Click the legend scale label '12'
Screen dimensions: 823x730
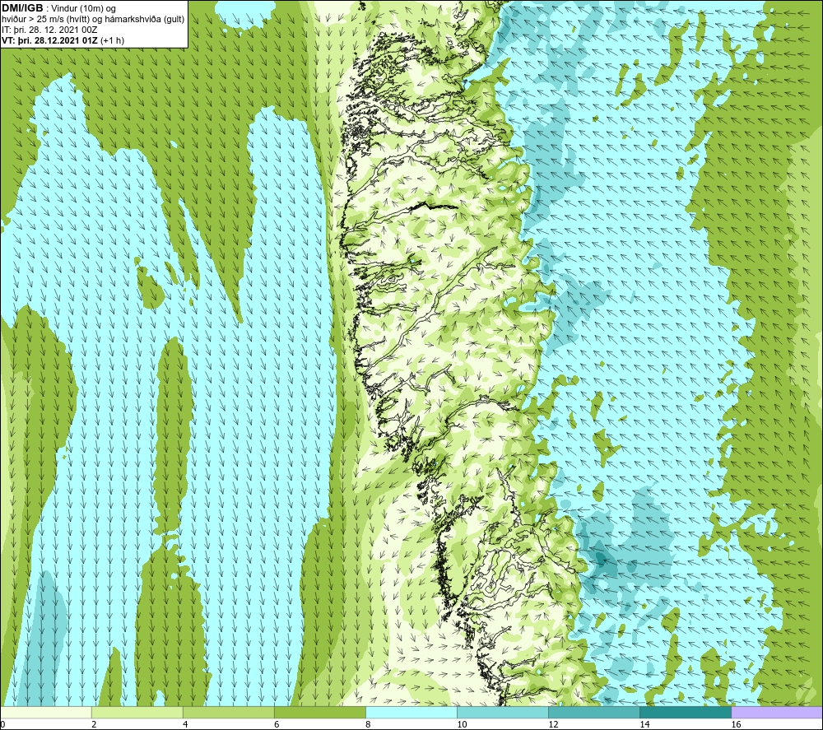[553, 725]
